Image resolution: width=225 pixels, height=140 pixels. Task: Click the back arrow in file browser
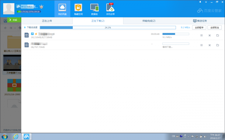click(5, 28)
